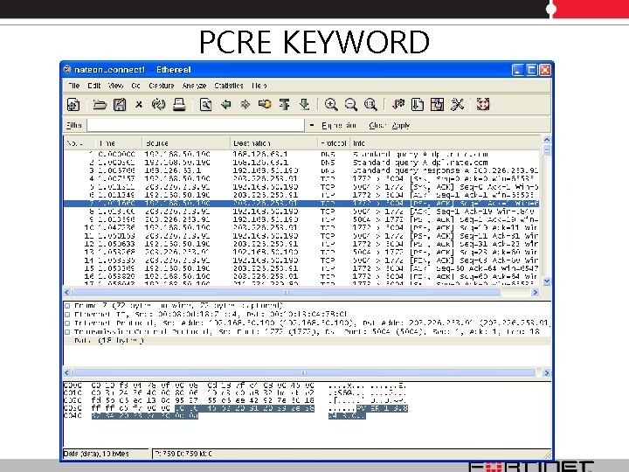This screenshot has width=629, height=472.
Task: Reset zoom to normal size with the magnifier icon
Action: click(x=370, y=105)
